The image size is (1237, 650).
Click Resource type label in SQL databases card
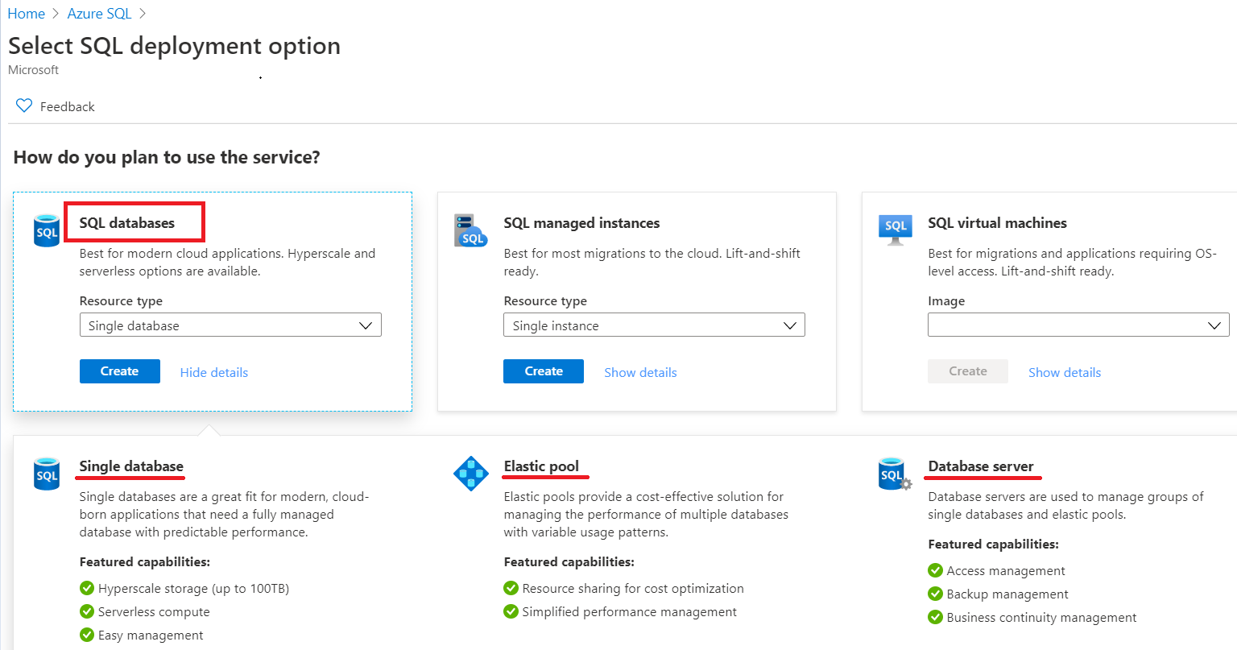pyautogui.click(x=121, y=301)
